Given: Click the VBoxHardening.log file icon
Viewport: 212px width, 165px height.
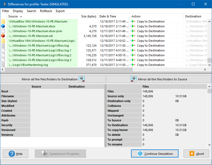Looking at the screenshot, I should [3, 65].
